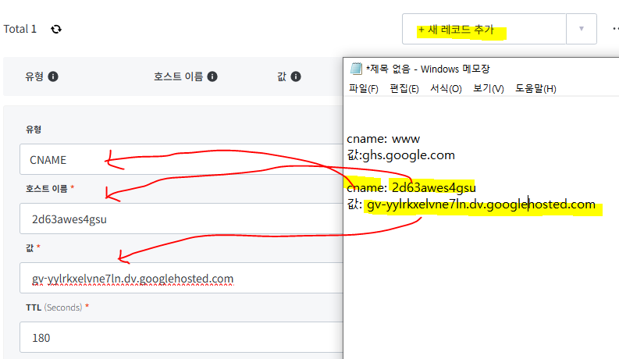Open Notepad 보기(V) menu
Screen dimensions: 619x359
489,89
